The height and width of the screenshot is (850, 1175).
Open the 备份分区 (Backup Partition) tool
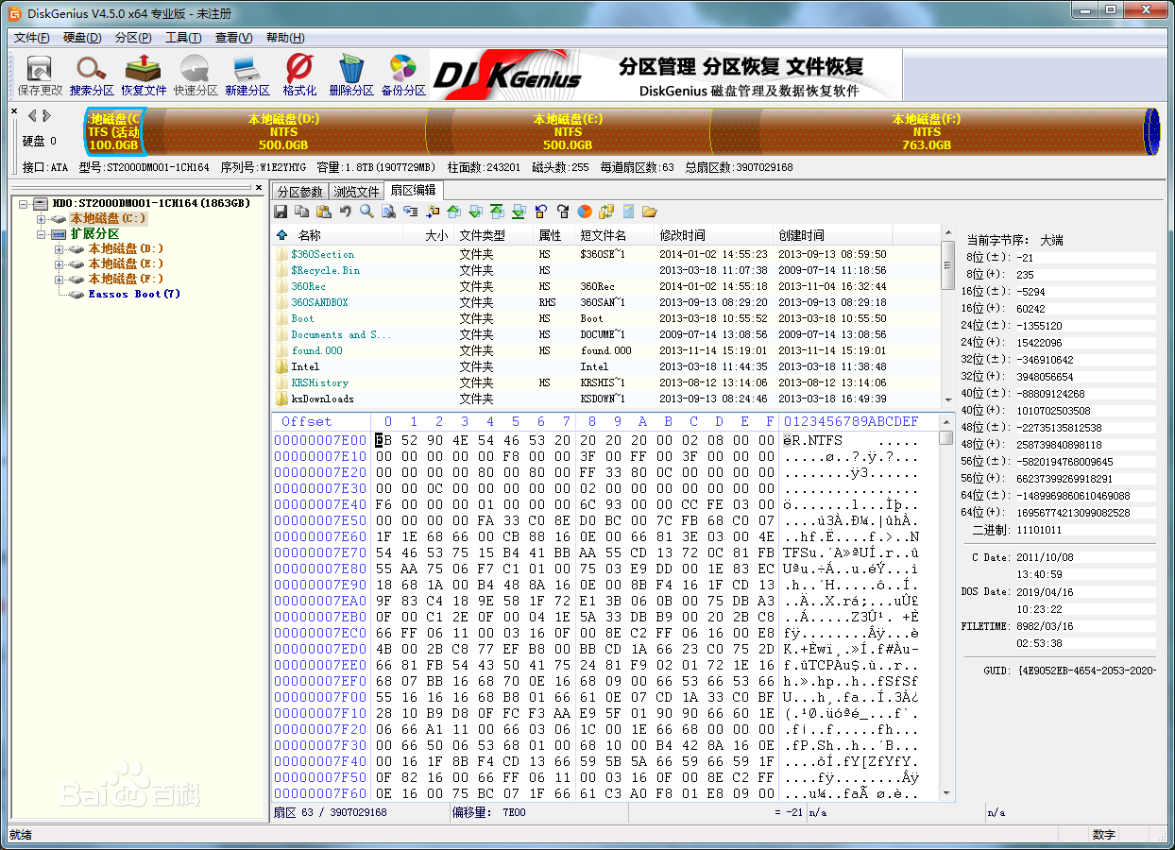tap(403, 75)
